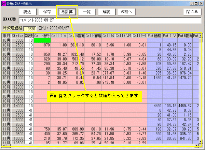The image size is (205, 150).
Task: Click Call price cell 290
Action: pos(42,64)
